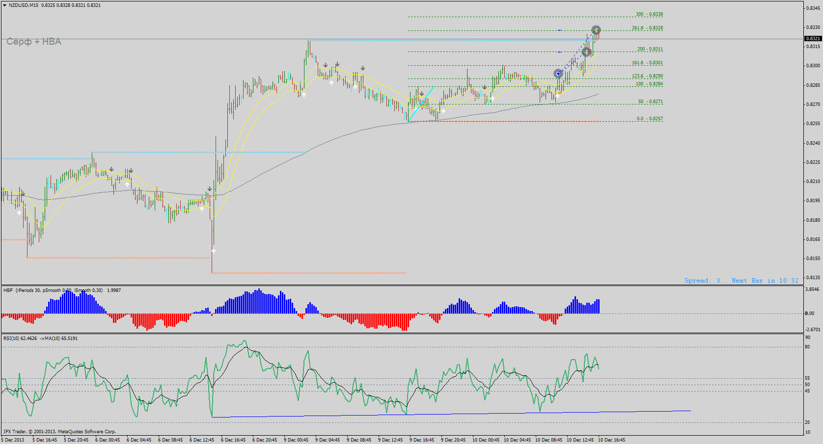Image resolution: width=823 pixels, height=444 pixels.
Task: Select Fibonacci label '123.6 - 0.8290'
Action: pos(647,76)
